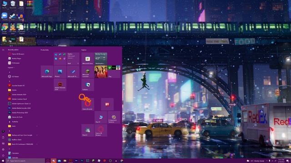Open the Microsoft Store tile
The height and width of the screenshot is (163, 291).
click(x=88, y=58)
